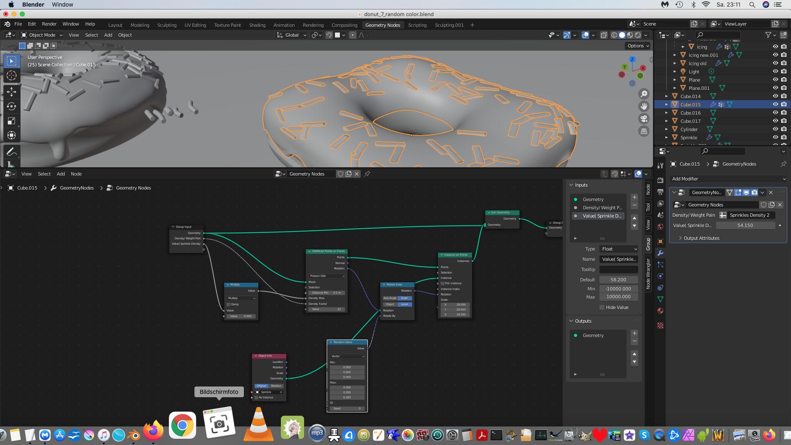Screen dimensions: 791x445
Task: Click the Select Box tool
Action: click(12, 61)
